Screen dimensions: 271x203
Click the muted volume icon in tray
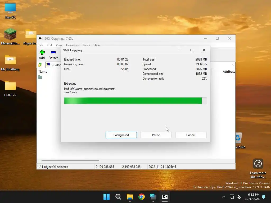pyautogui.click(x=239, y=197)
